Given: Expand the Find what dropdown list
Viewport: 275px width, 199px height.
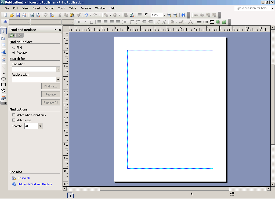Looking at the screenshot, I should point(58,69).
